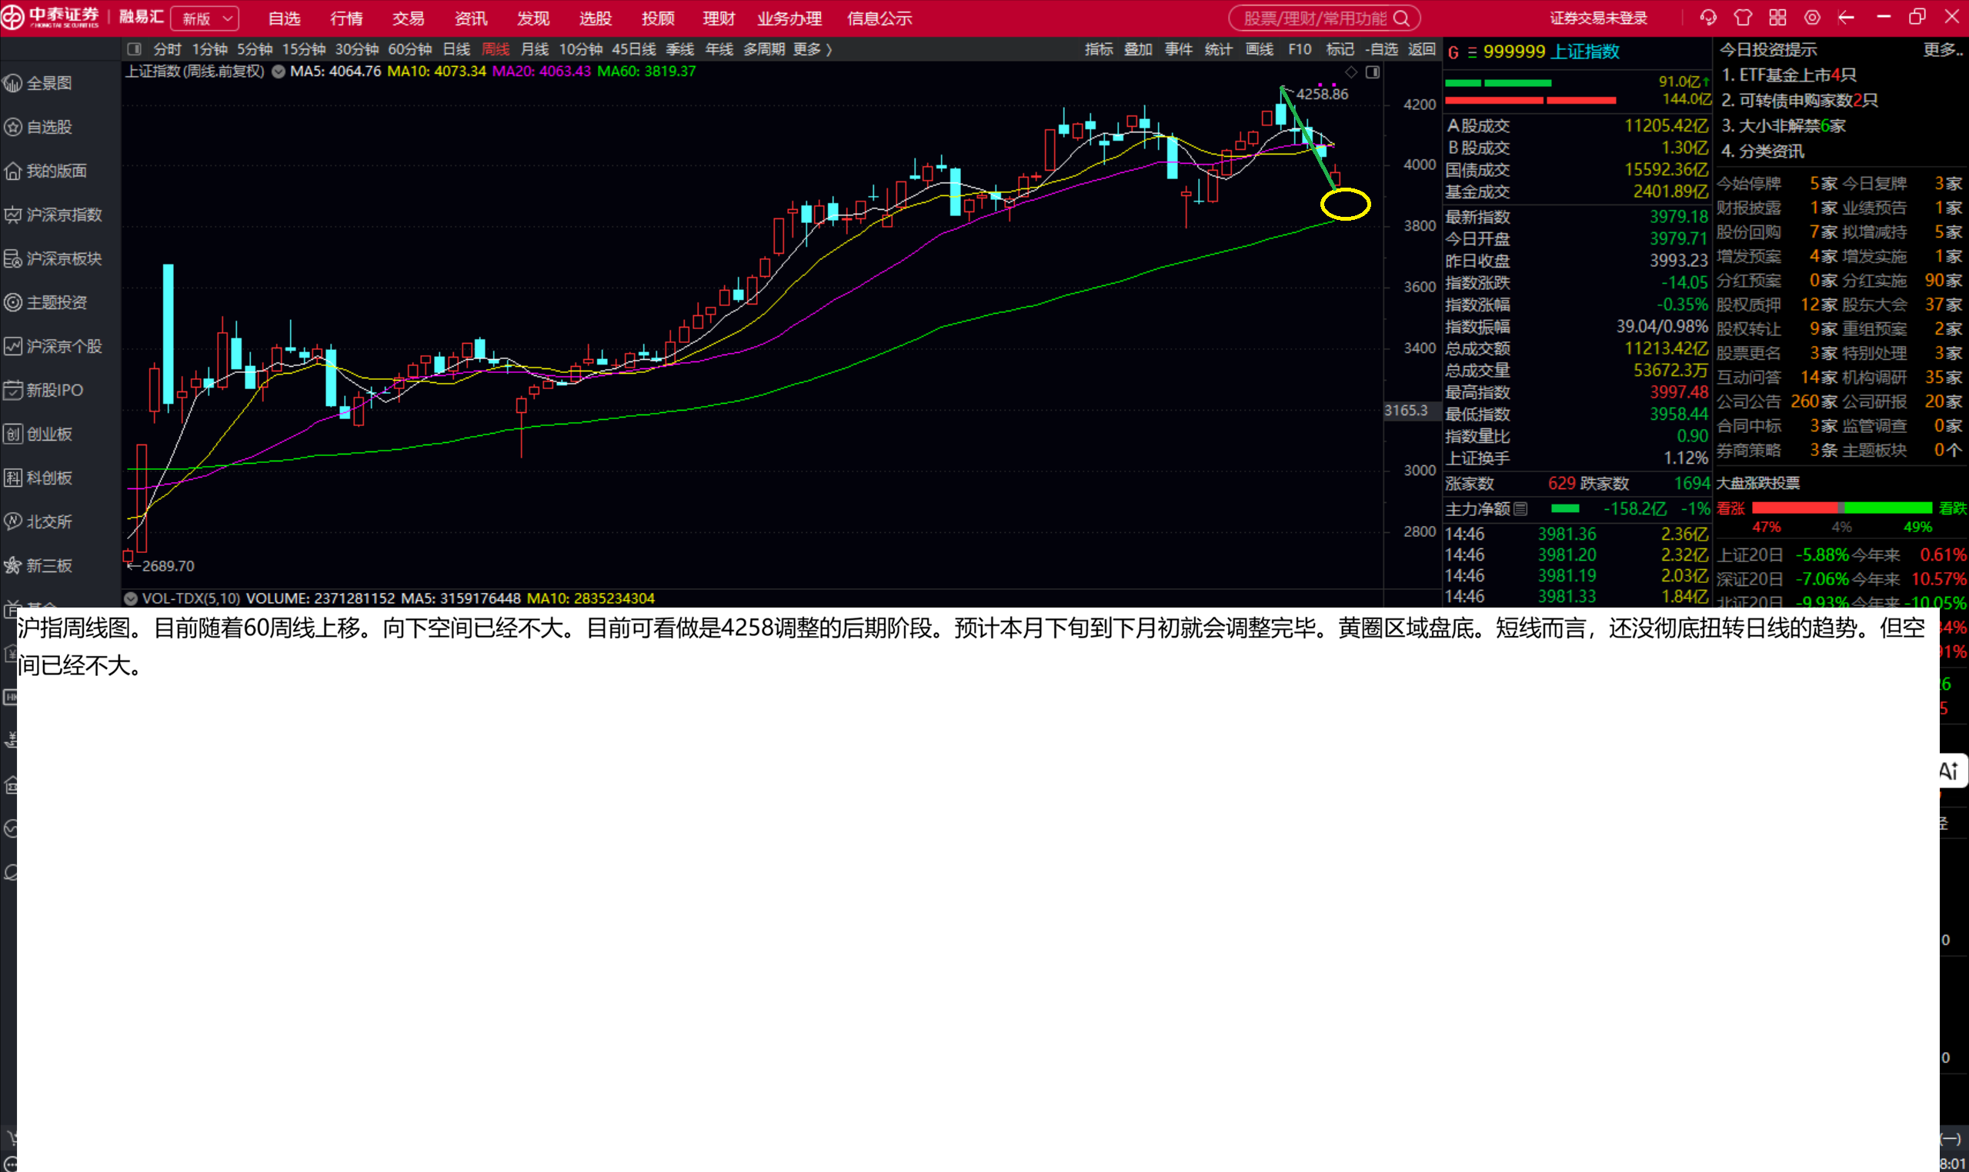Open the 交易 top menu
The image size is (1969, 1172).
click(x=409, y=18)
